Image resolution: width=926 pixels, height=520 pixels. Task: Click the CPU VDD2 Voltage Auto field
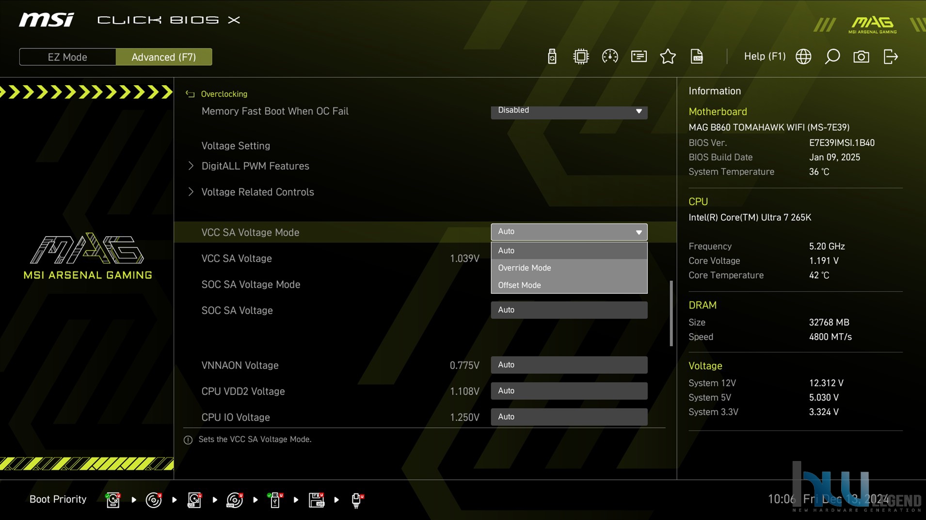click(569, 391)
